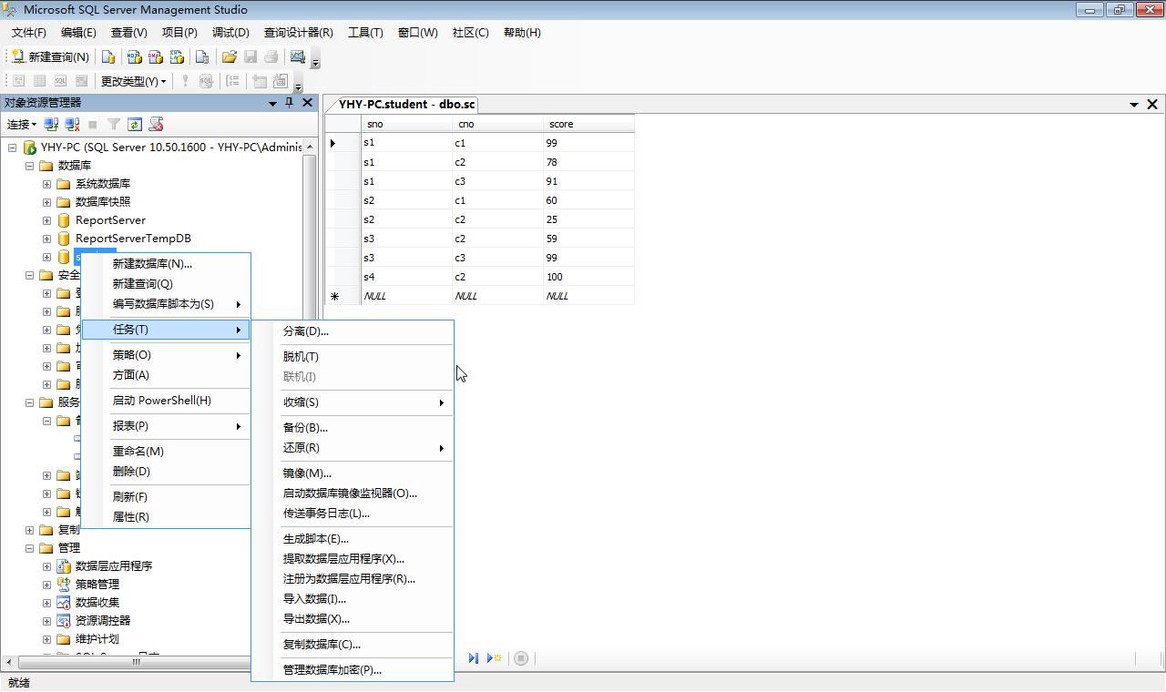Click the move to last row icon

pyautogui.click(x=474, y=658)
